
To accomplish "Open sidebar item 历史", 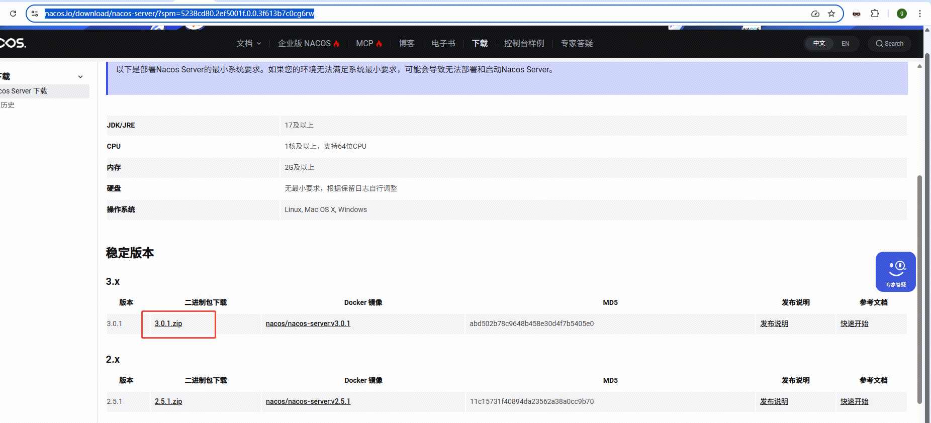I will (x=8, y=105).
